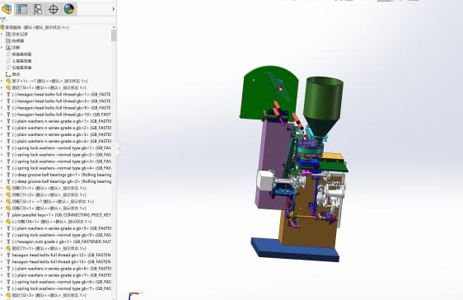463x300 pixels.
Task: Click the tree scrollbar up arrow
Action: [x=114, y=27]
